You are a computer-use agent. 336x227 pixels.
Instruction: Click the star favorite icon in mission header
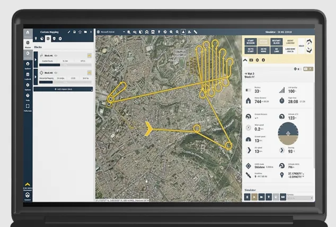click(x=80, y=32)
